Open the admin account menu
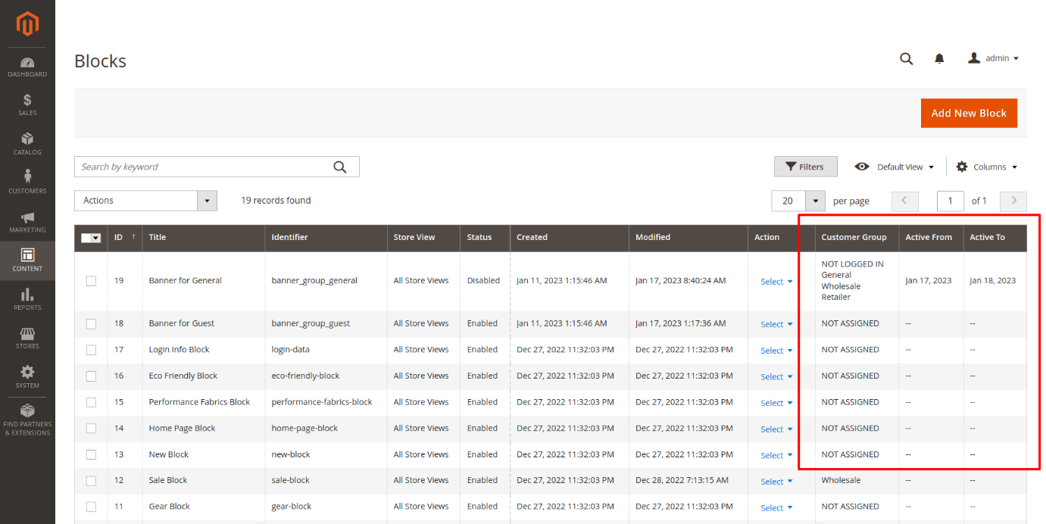Viewport: 1046px width, 524px height. (x=993, y=58)
